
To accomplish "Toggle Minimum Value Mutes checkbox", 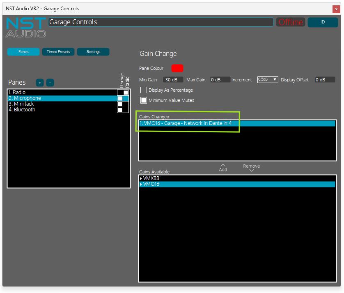I will pyautogui.click(x=144, y=100).
